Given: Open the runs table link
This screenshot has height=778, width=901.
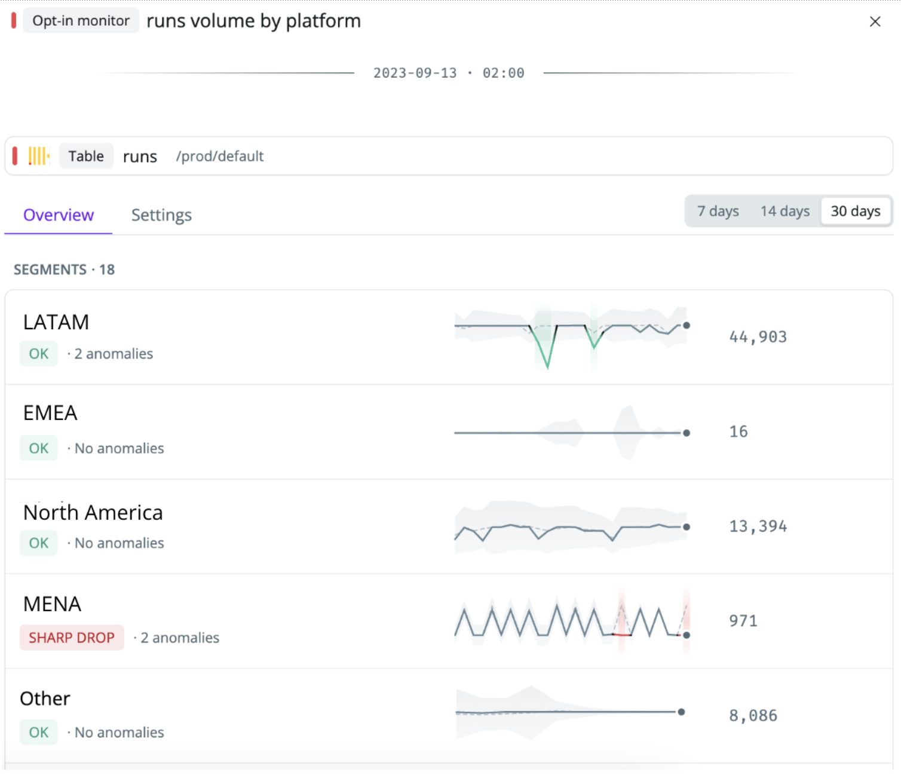Looking at the screenshot, I should point(140,157).
